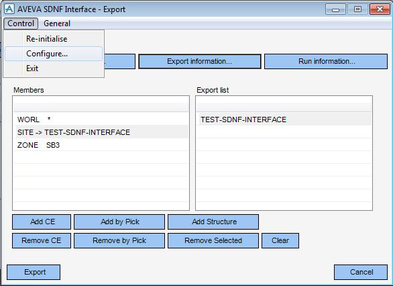The width and height of the screenshot is (393, 286).
Task: Click the Add Structure button
Action: click(x=213, y=222)
